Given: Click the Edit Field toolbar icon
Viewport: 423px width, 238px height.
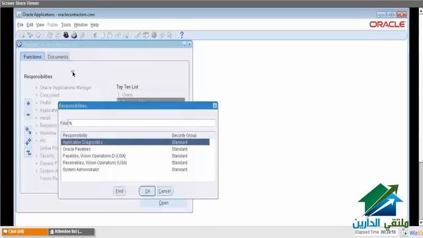Looking at the screenshot, I should pyautogui.click(x=138, y=35).
